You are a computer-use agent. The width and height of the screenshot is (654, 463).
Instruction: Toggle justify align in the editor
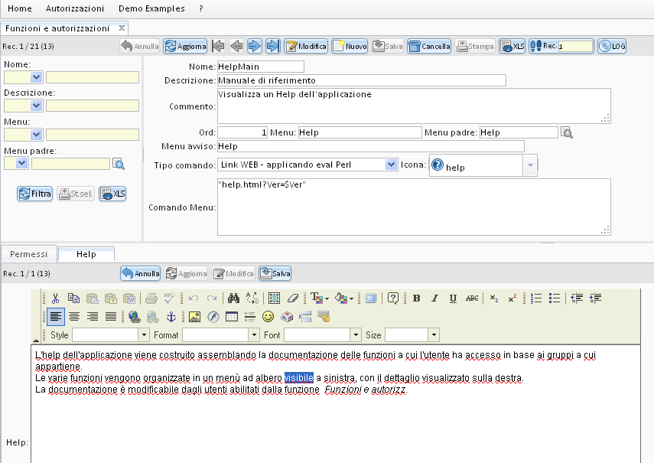coord(111,317)
